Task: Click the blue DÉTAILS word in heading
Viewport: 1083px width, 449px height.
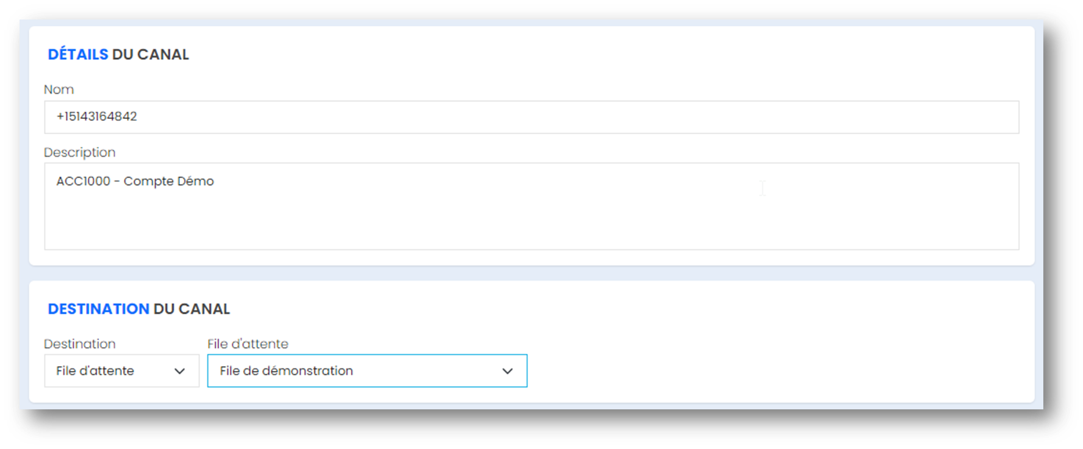Action: coord(78,54)
